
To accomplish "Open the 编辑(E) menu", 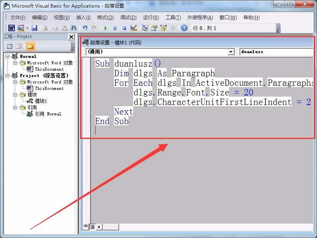I will (x=40, y=18).
